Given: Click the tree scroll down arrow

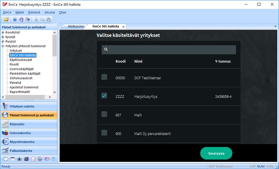Looking at the screenshot, I should pos(55,92).
